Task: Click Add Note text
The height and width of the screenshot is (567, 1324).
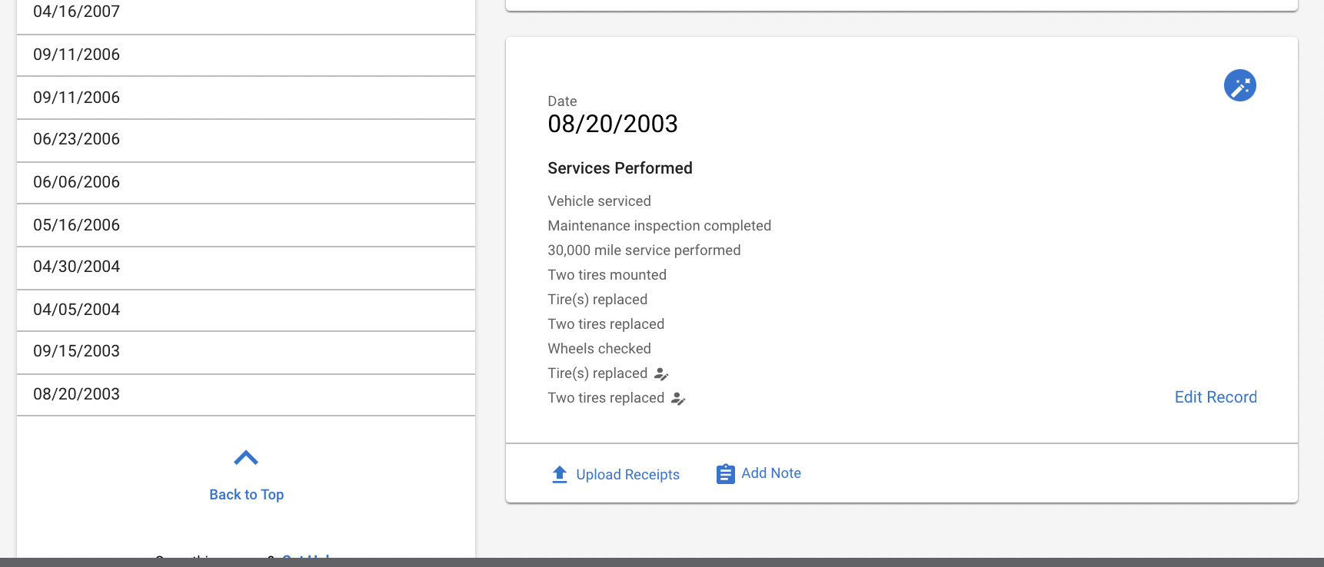Action: click(771, 473)
